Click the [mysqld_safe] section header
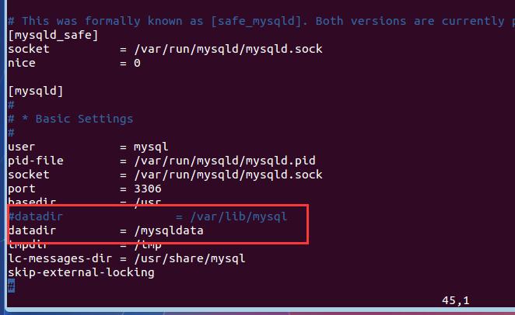Image resolution: width=515 pixels, height=315 pixels. (53, 35)
